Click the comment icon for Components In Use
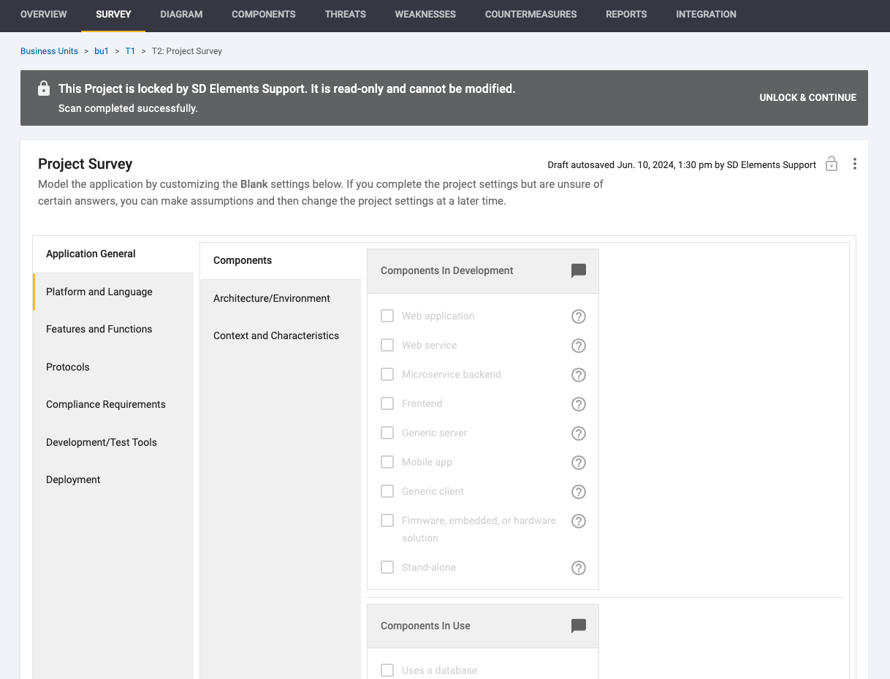Image resolution: width=890 pixels, height=679 pixels. 578,626
